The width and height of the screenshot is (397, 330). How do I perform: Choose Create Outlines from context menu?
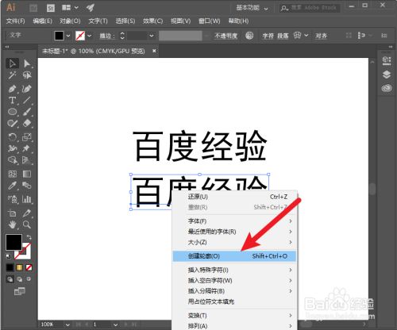point(234,256)
